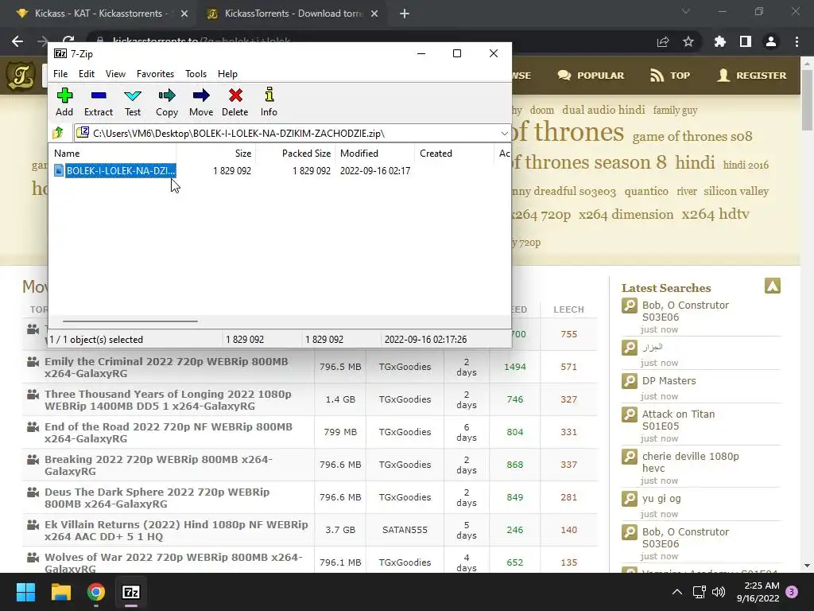
Task: Open the Tools menu in 7-Zip
Action: (x=196, y=74)
